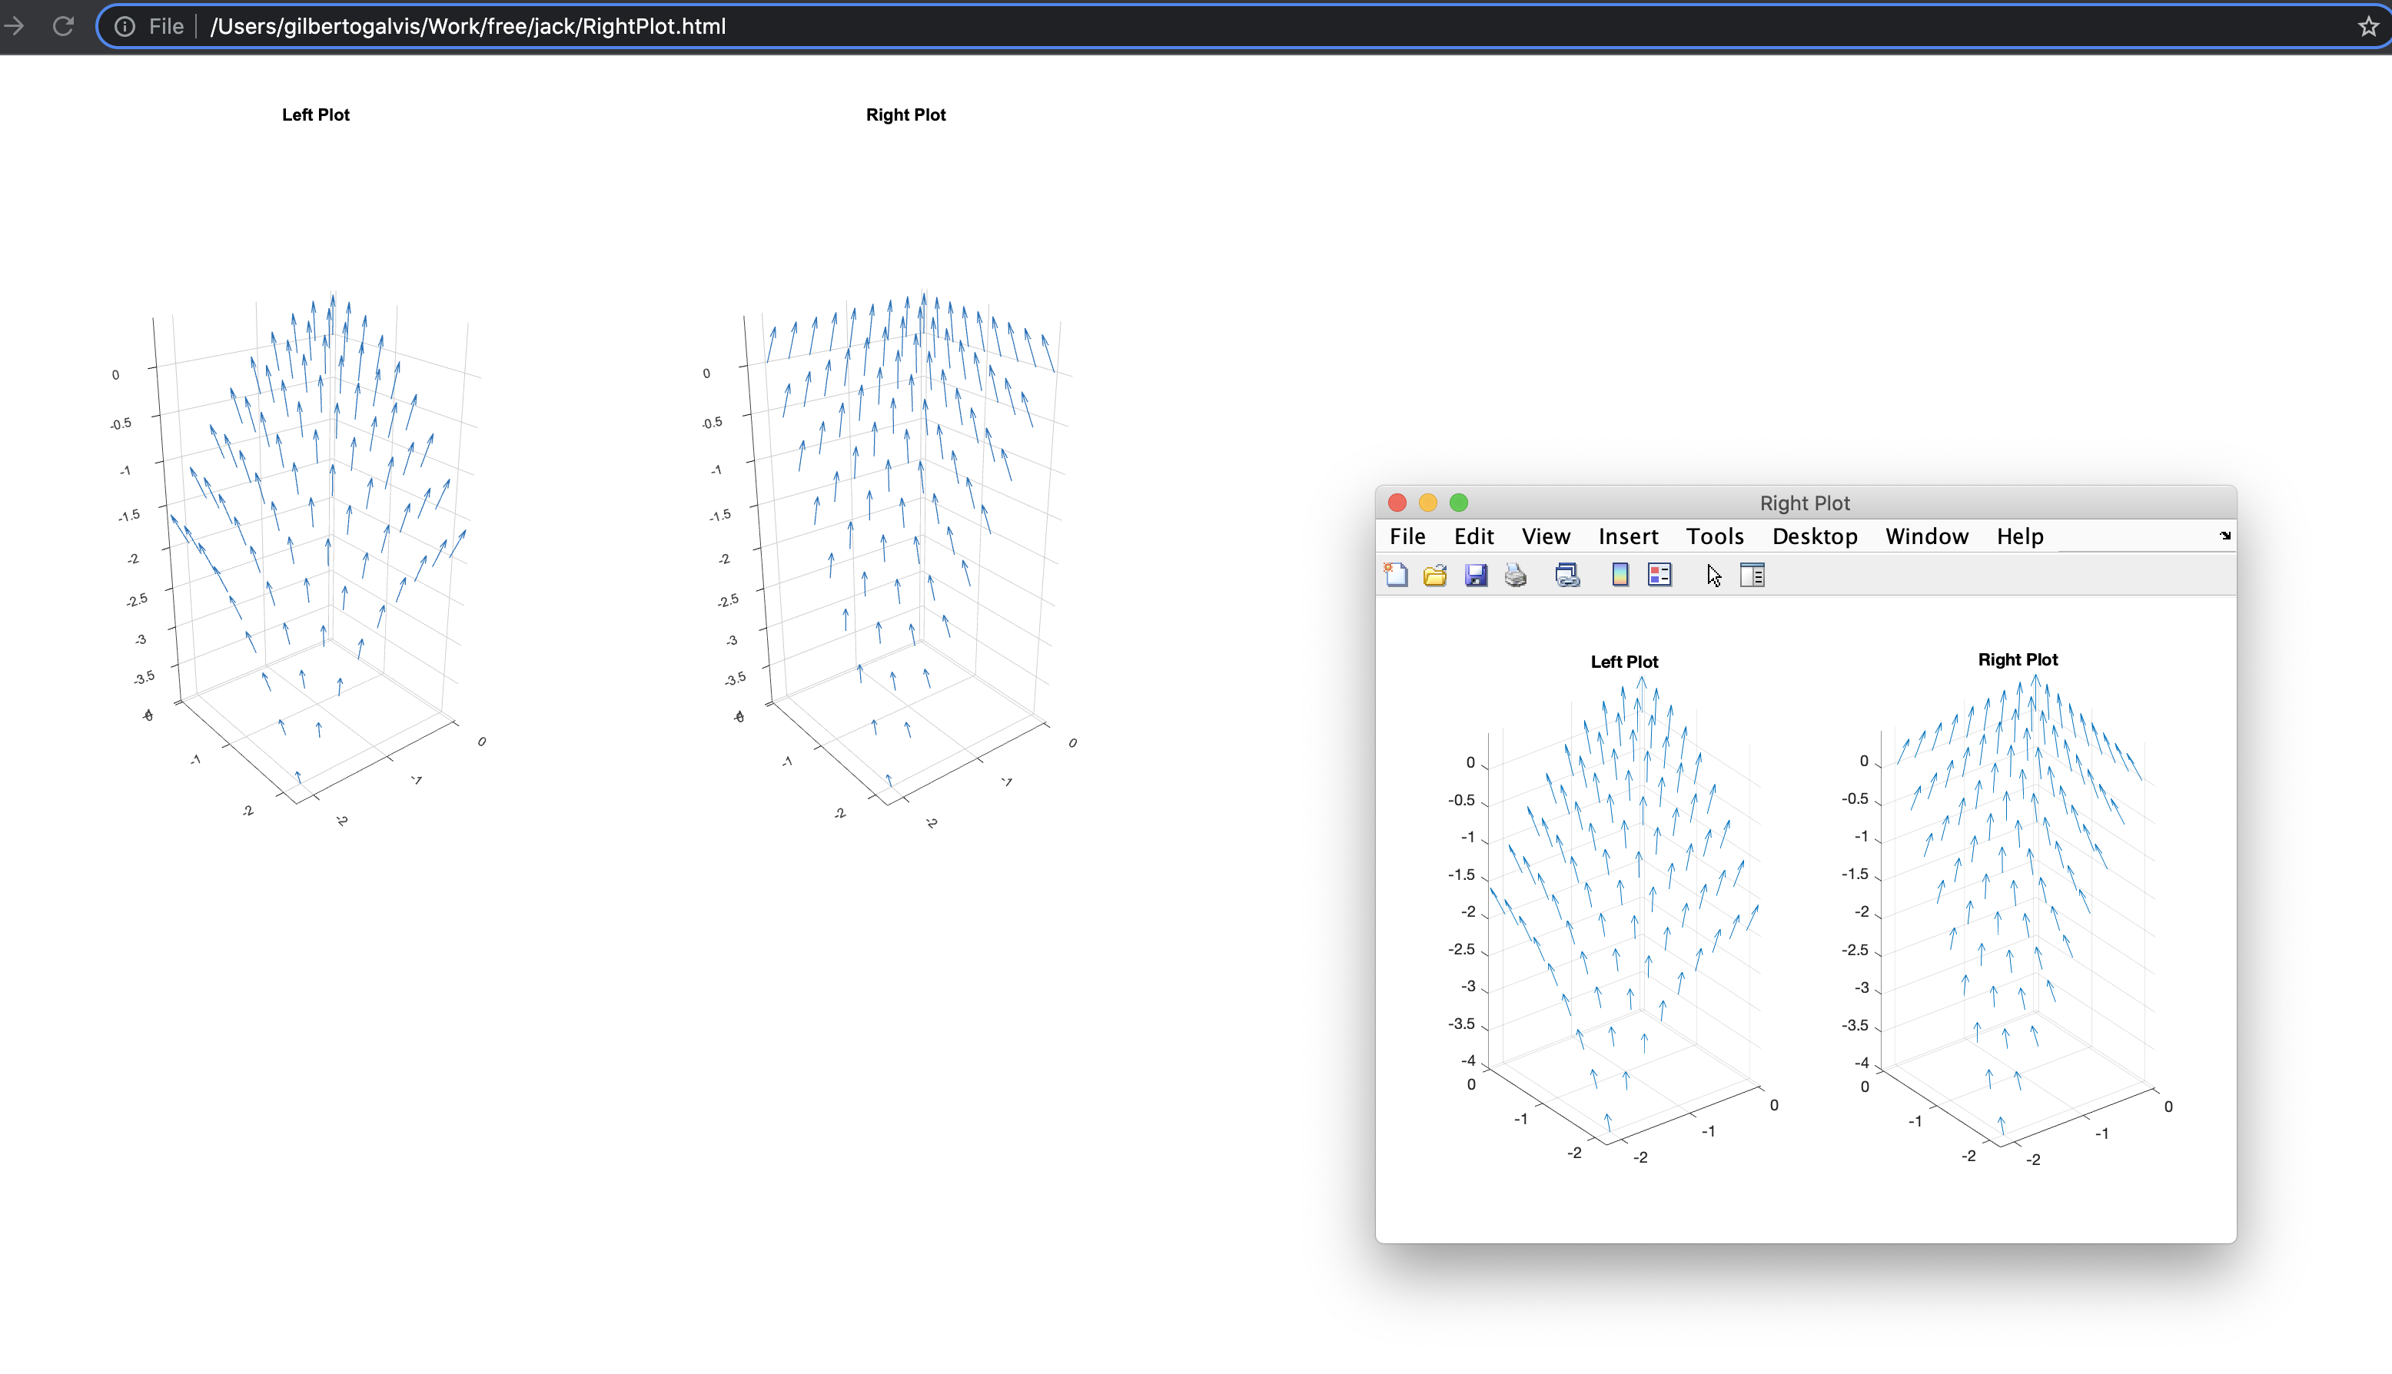The image size is (2392, 1374).
Task: Click the Print Figure icon
Action: pyautogui.click(x=1516, y=575)
